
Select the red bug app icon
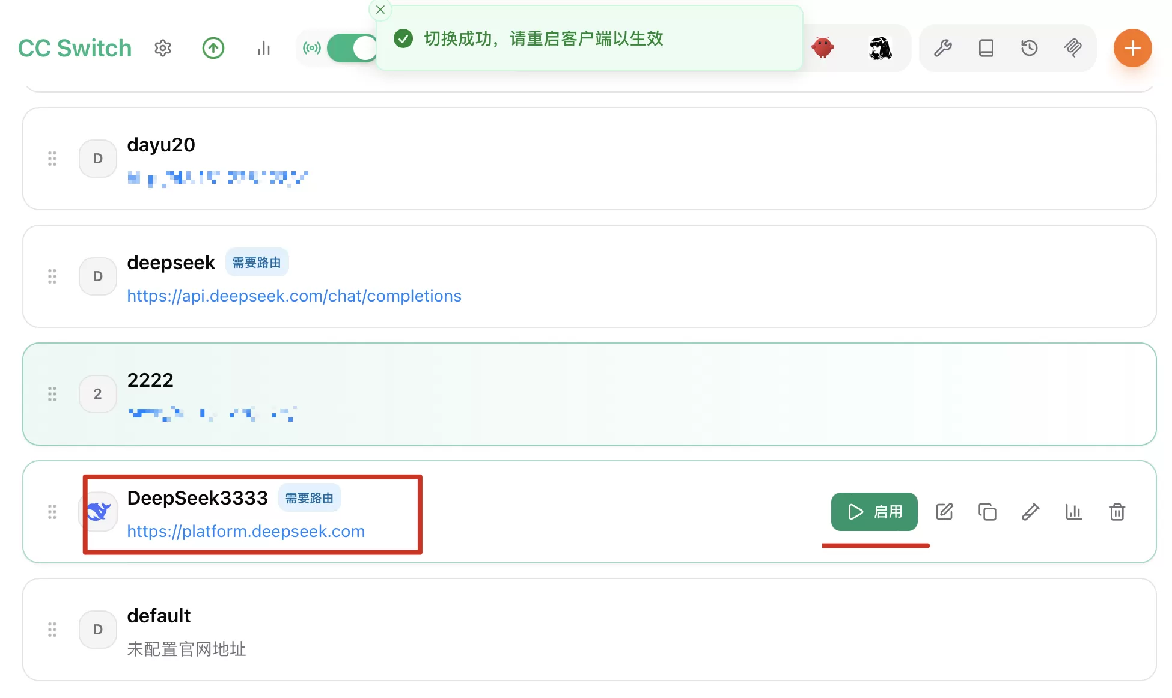[x=823, y=47]
